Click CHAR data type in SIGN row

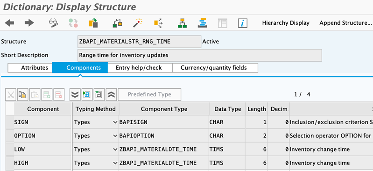[227, 122]
